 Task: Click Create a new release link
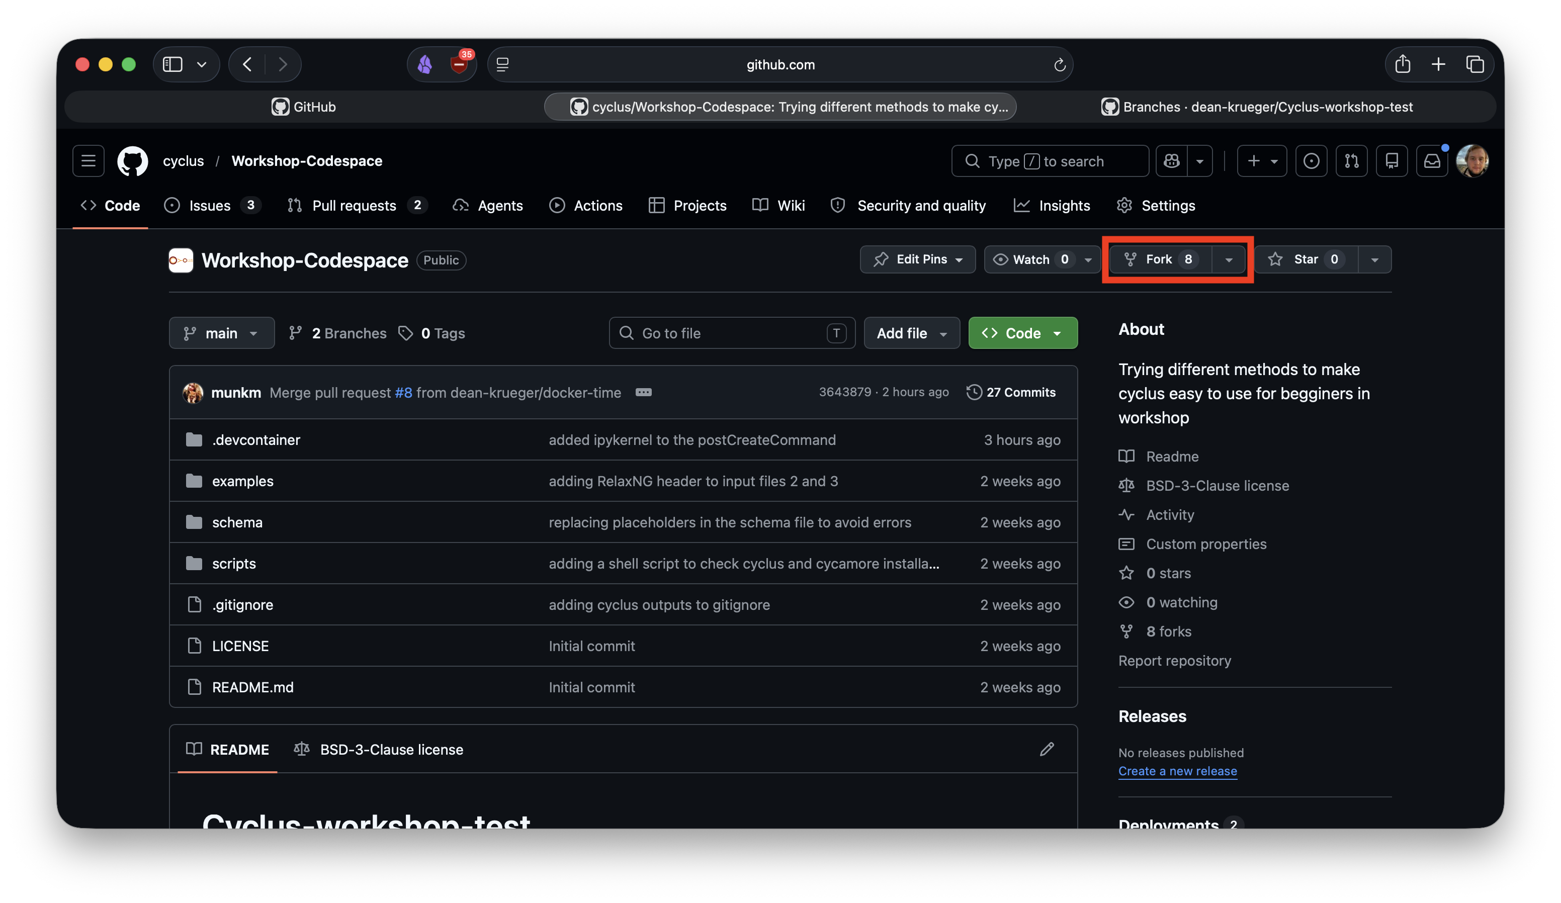pos(1178,771)
